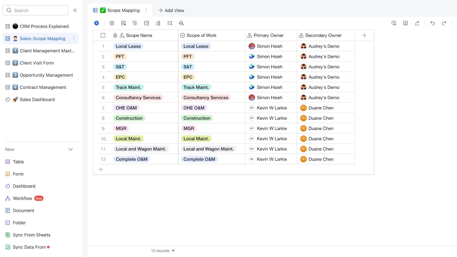
Task: Open the Contract Management table
Action: click(42, 87)
